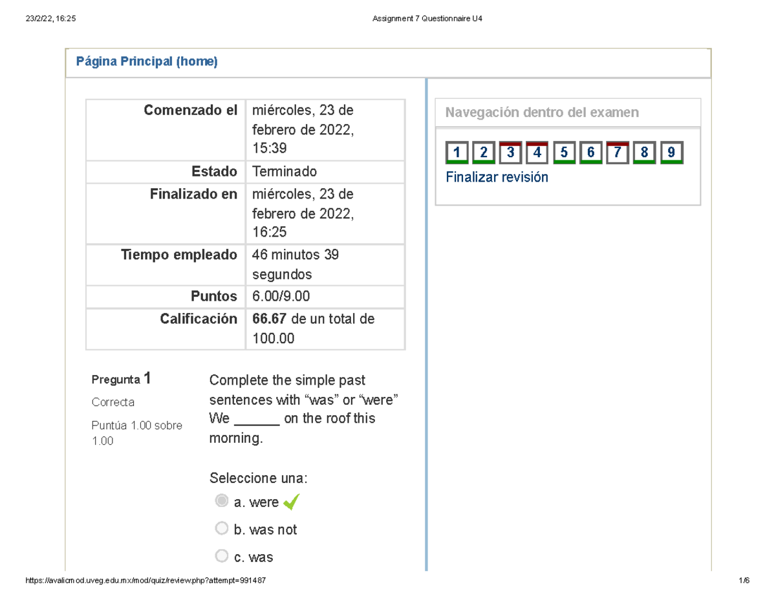Click the green correct-answer checkmark
The height and width of the screenshot is (600, 776).
pos(292,502)
